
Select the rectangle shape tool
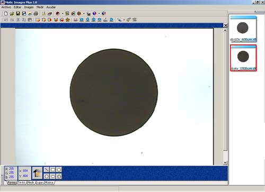pos(52,170)
